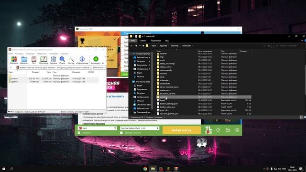This screenshot has width=306, height=172.
Task: Click the Добавить (Add) icon in WinRAR
Action: 14,59
